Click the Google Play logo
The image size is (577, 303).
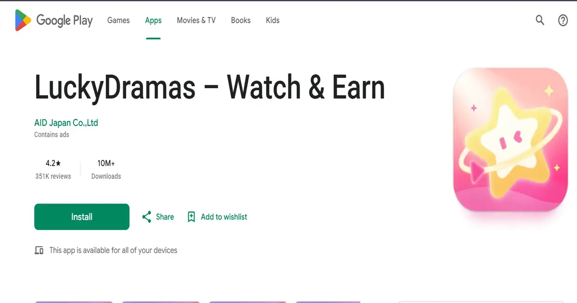pos(54,20)
